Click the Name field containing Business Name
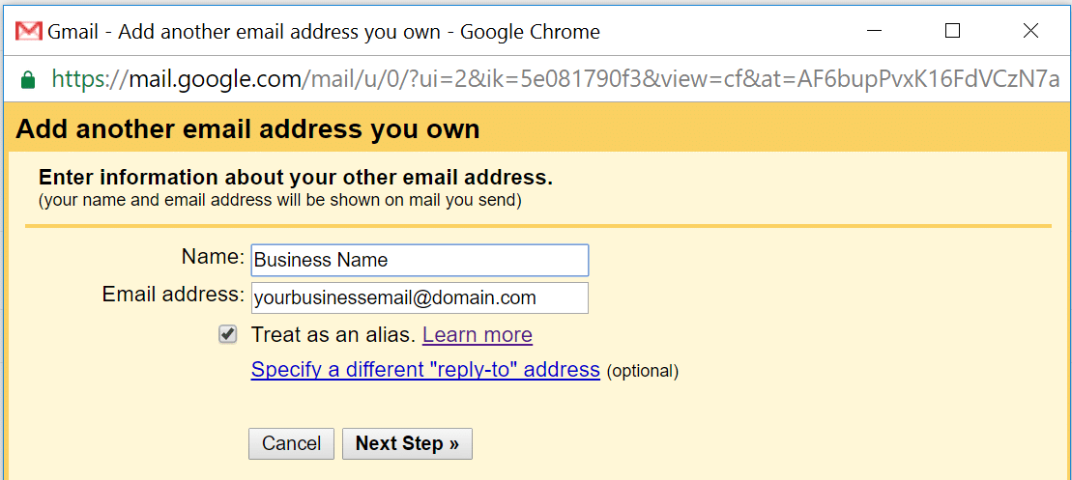The image size is (1072, 480). (420, 260)
